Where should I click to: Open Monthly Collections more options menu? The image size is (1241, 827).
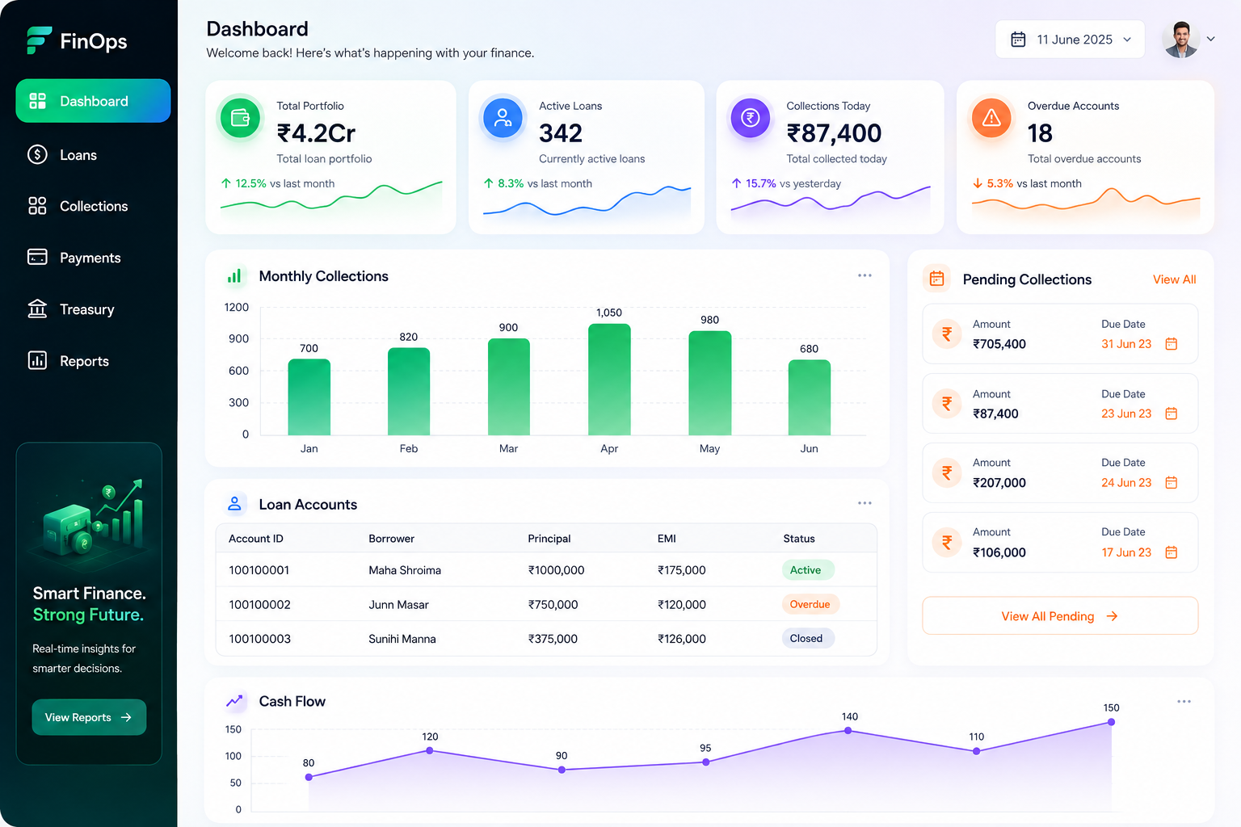tap(864, 275)
